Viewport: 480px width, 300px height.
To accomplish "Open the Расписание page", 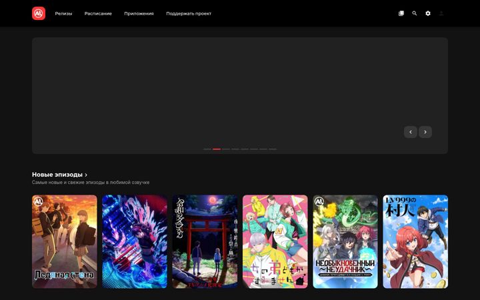I will [98, 13].
